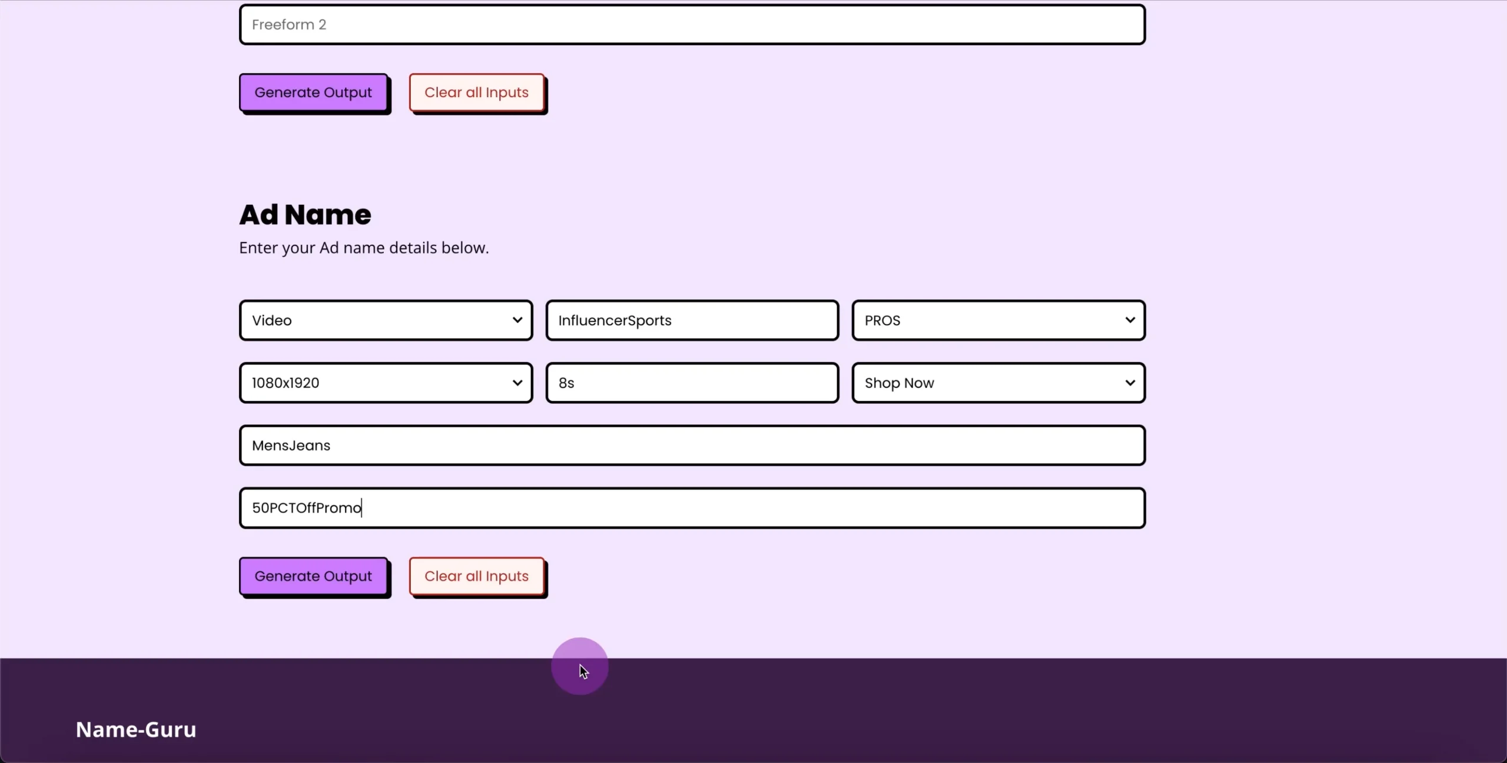The width and height of the screenshot is (1507, 763).
Task: Click the Name-Guru footer logo
Action: [x=136, y=729]
